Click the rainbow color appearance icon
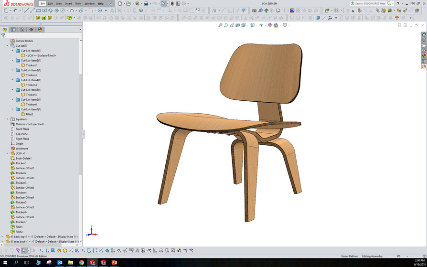The image size is (427, 267). pos(292,11)
